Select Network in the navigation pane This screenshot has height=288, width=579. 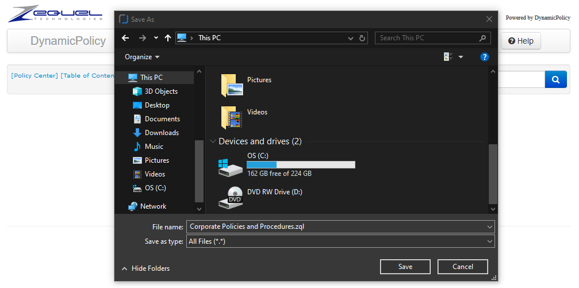pyautogui.click(x=153, y=206)
